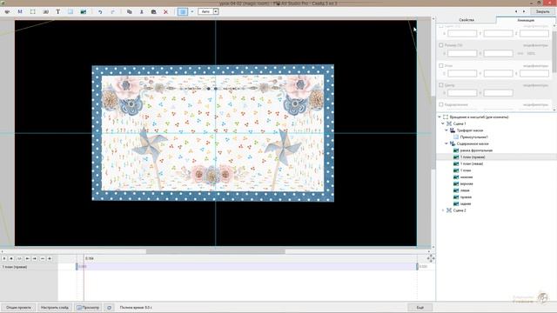Click the Трафарет маски mask icon
This screenshot has height=313, width=557.
point(453,130)
